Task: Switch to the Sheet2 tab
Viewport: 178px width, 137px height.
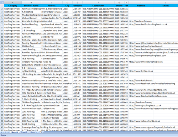Action: 24,132
